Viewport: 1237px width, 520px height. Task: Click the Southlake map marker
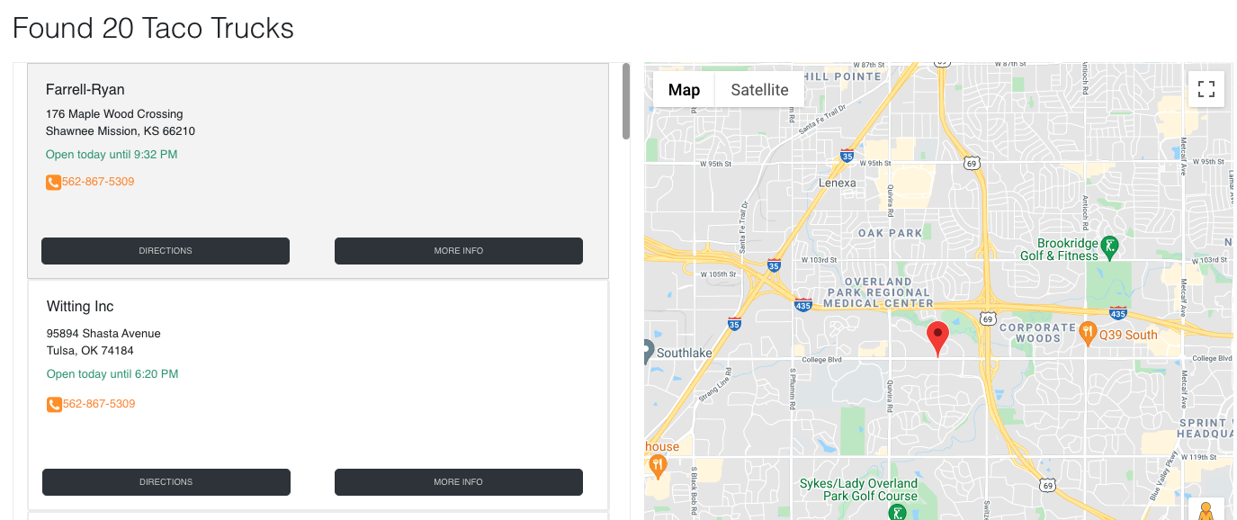click(x=648, y=351)
